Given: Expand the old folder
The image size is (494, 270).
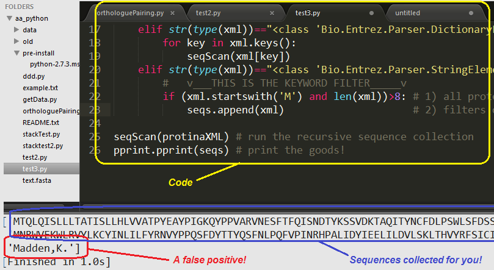Looking at the screenshot, I should pyautogui.click(x=16, y=41).
